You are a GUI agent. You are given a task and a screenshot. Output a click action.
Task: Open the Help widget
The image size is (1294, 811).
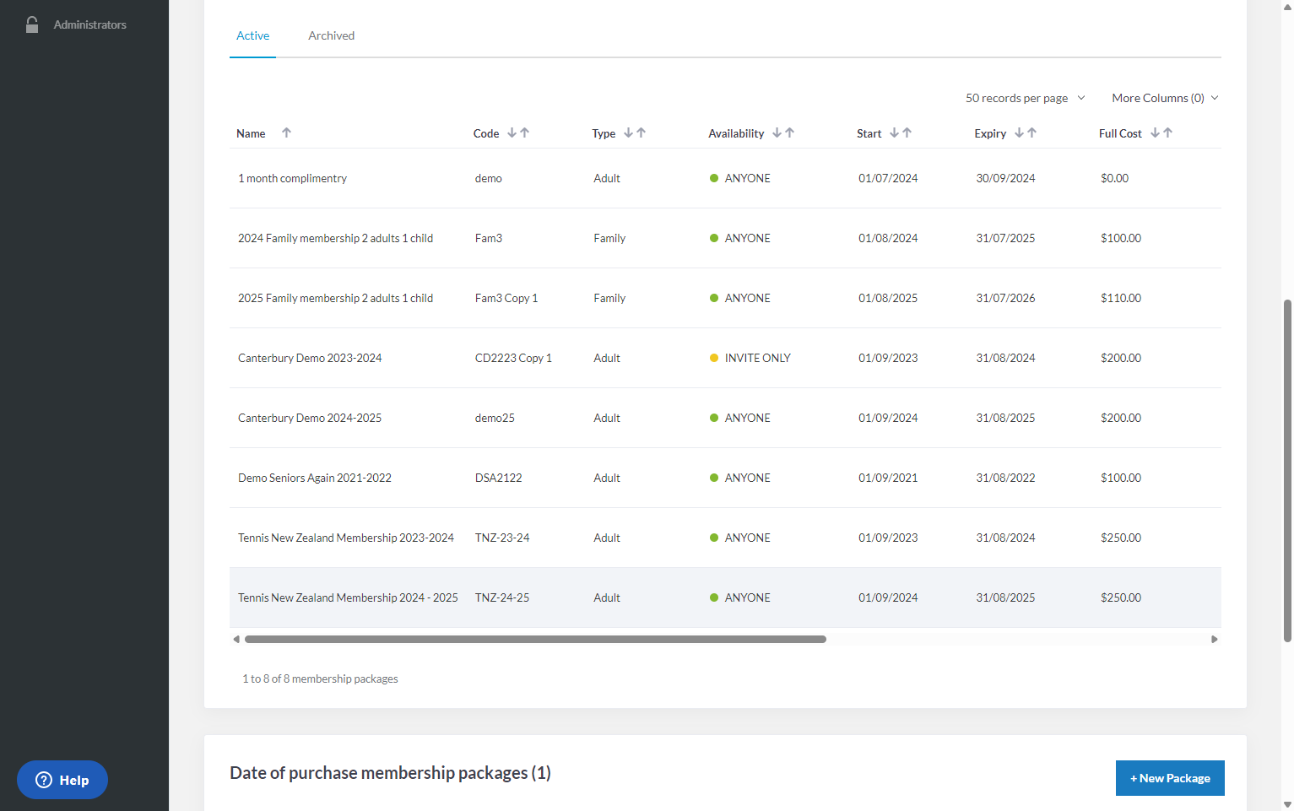point(62,780)
